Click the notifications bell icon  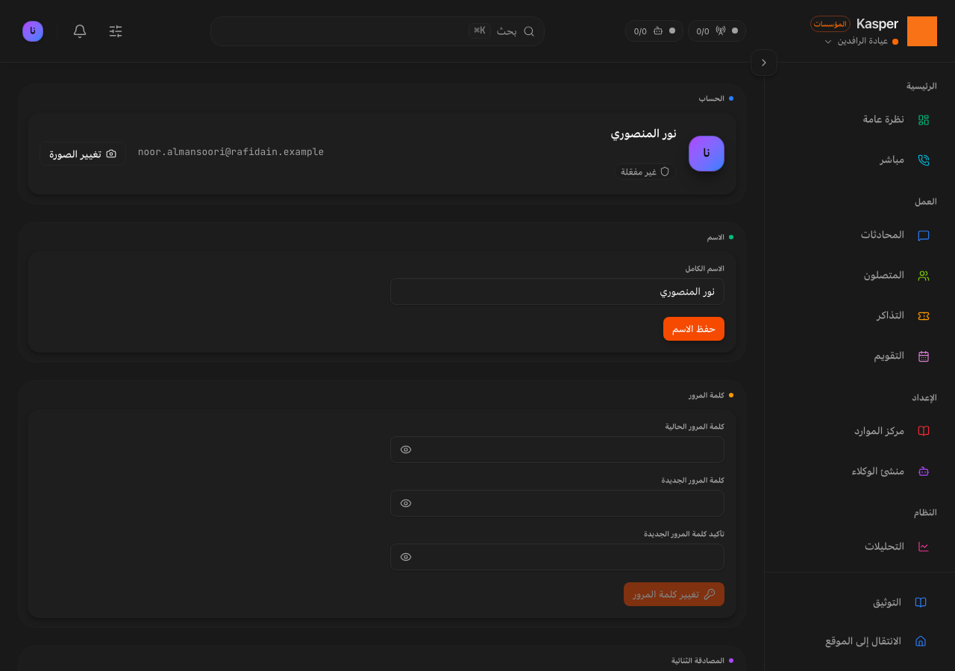click(x=80, y=31)
